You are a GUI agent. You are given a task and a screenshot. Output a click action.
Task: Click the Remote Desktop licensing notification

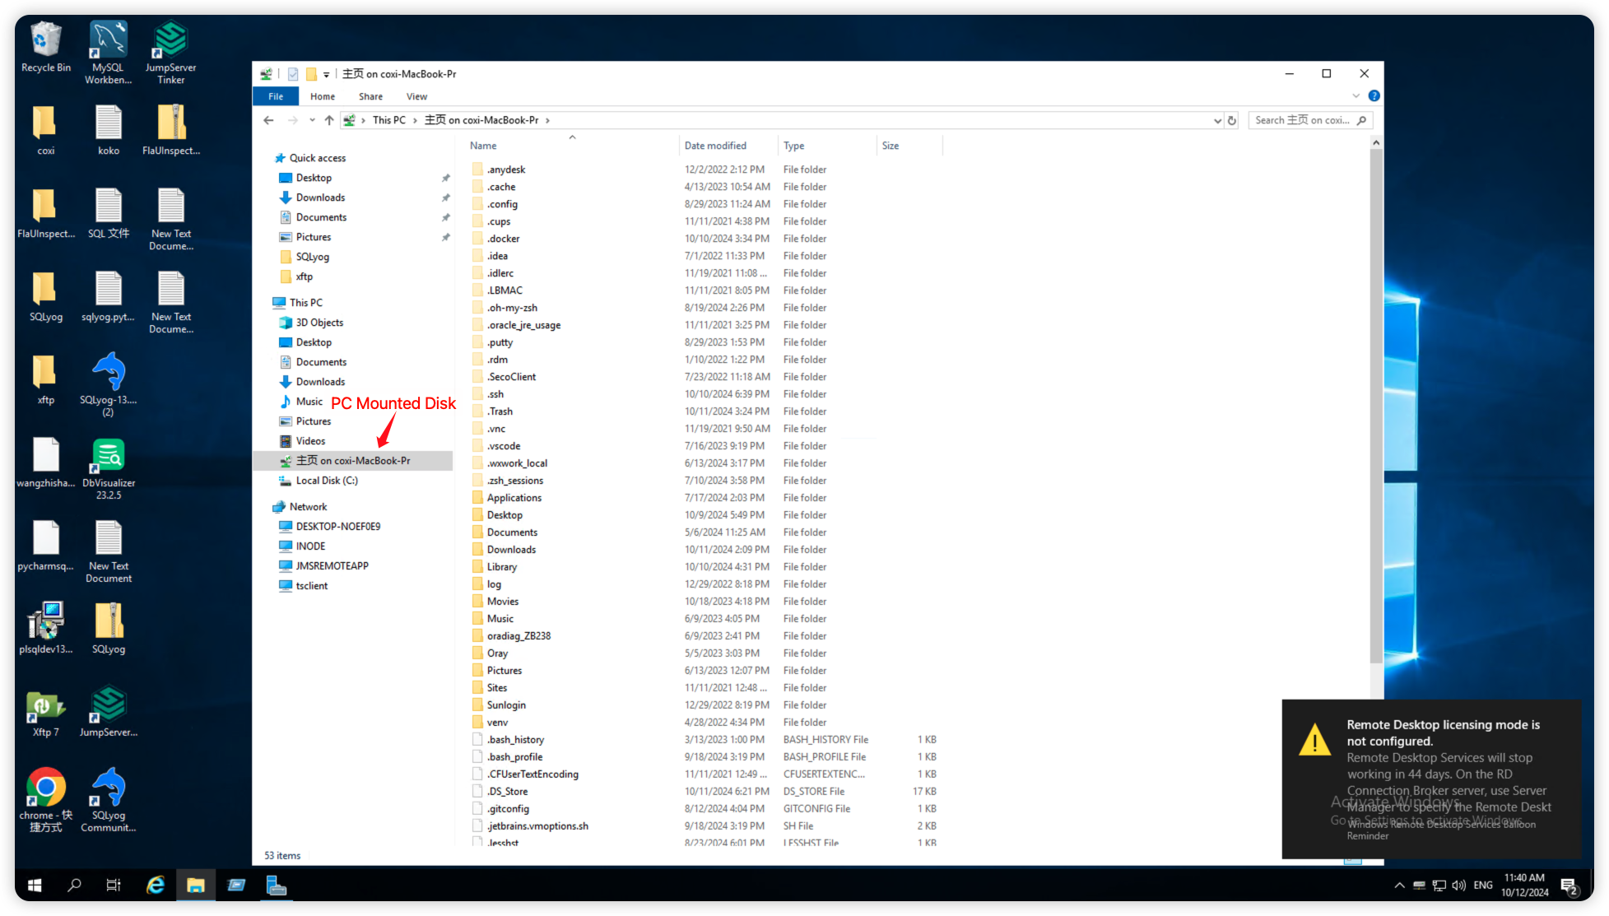pyautogui.click(x=1431, y=779)
